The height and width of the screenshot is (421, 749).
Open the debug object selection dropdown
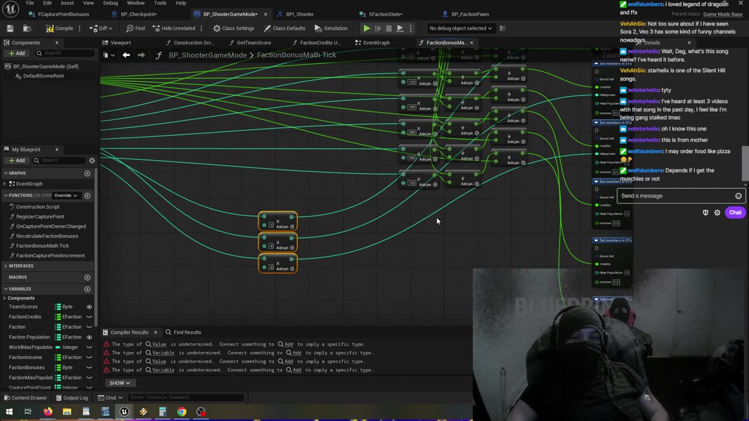pos(461,28)
